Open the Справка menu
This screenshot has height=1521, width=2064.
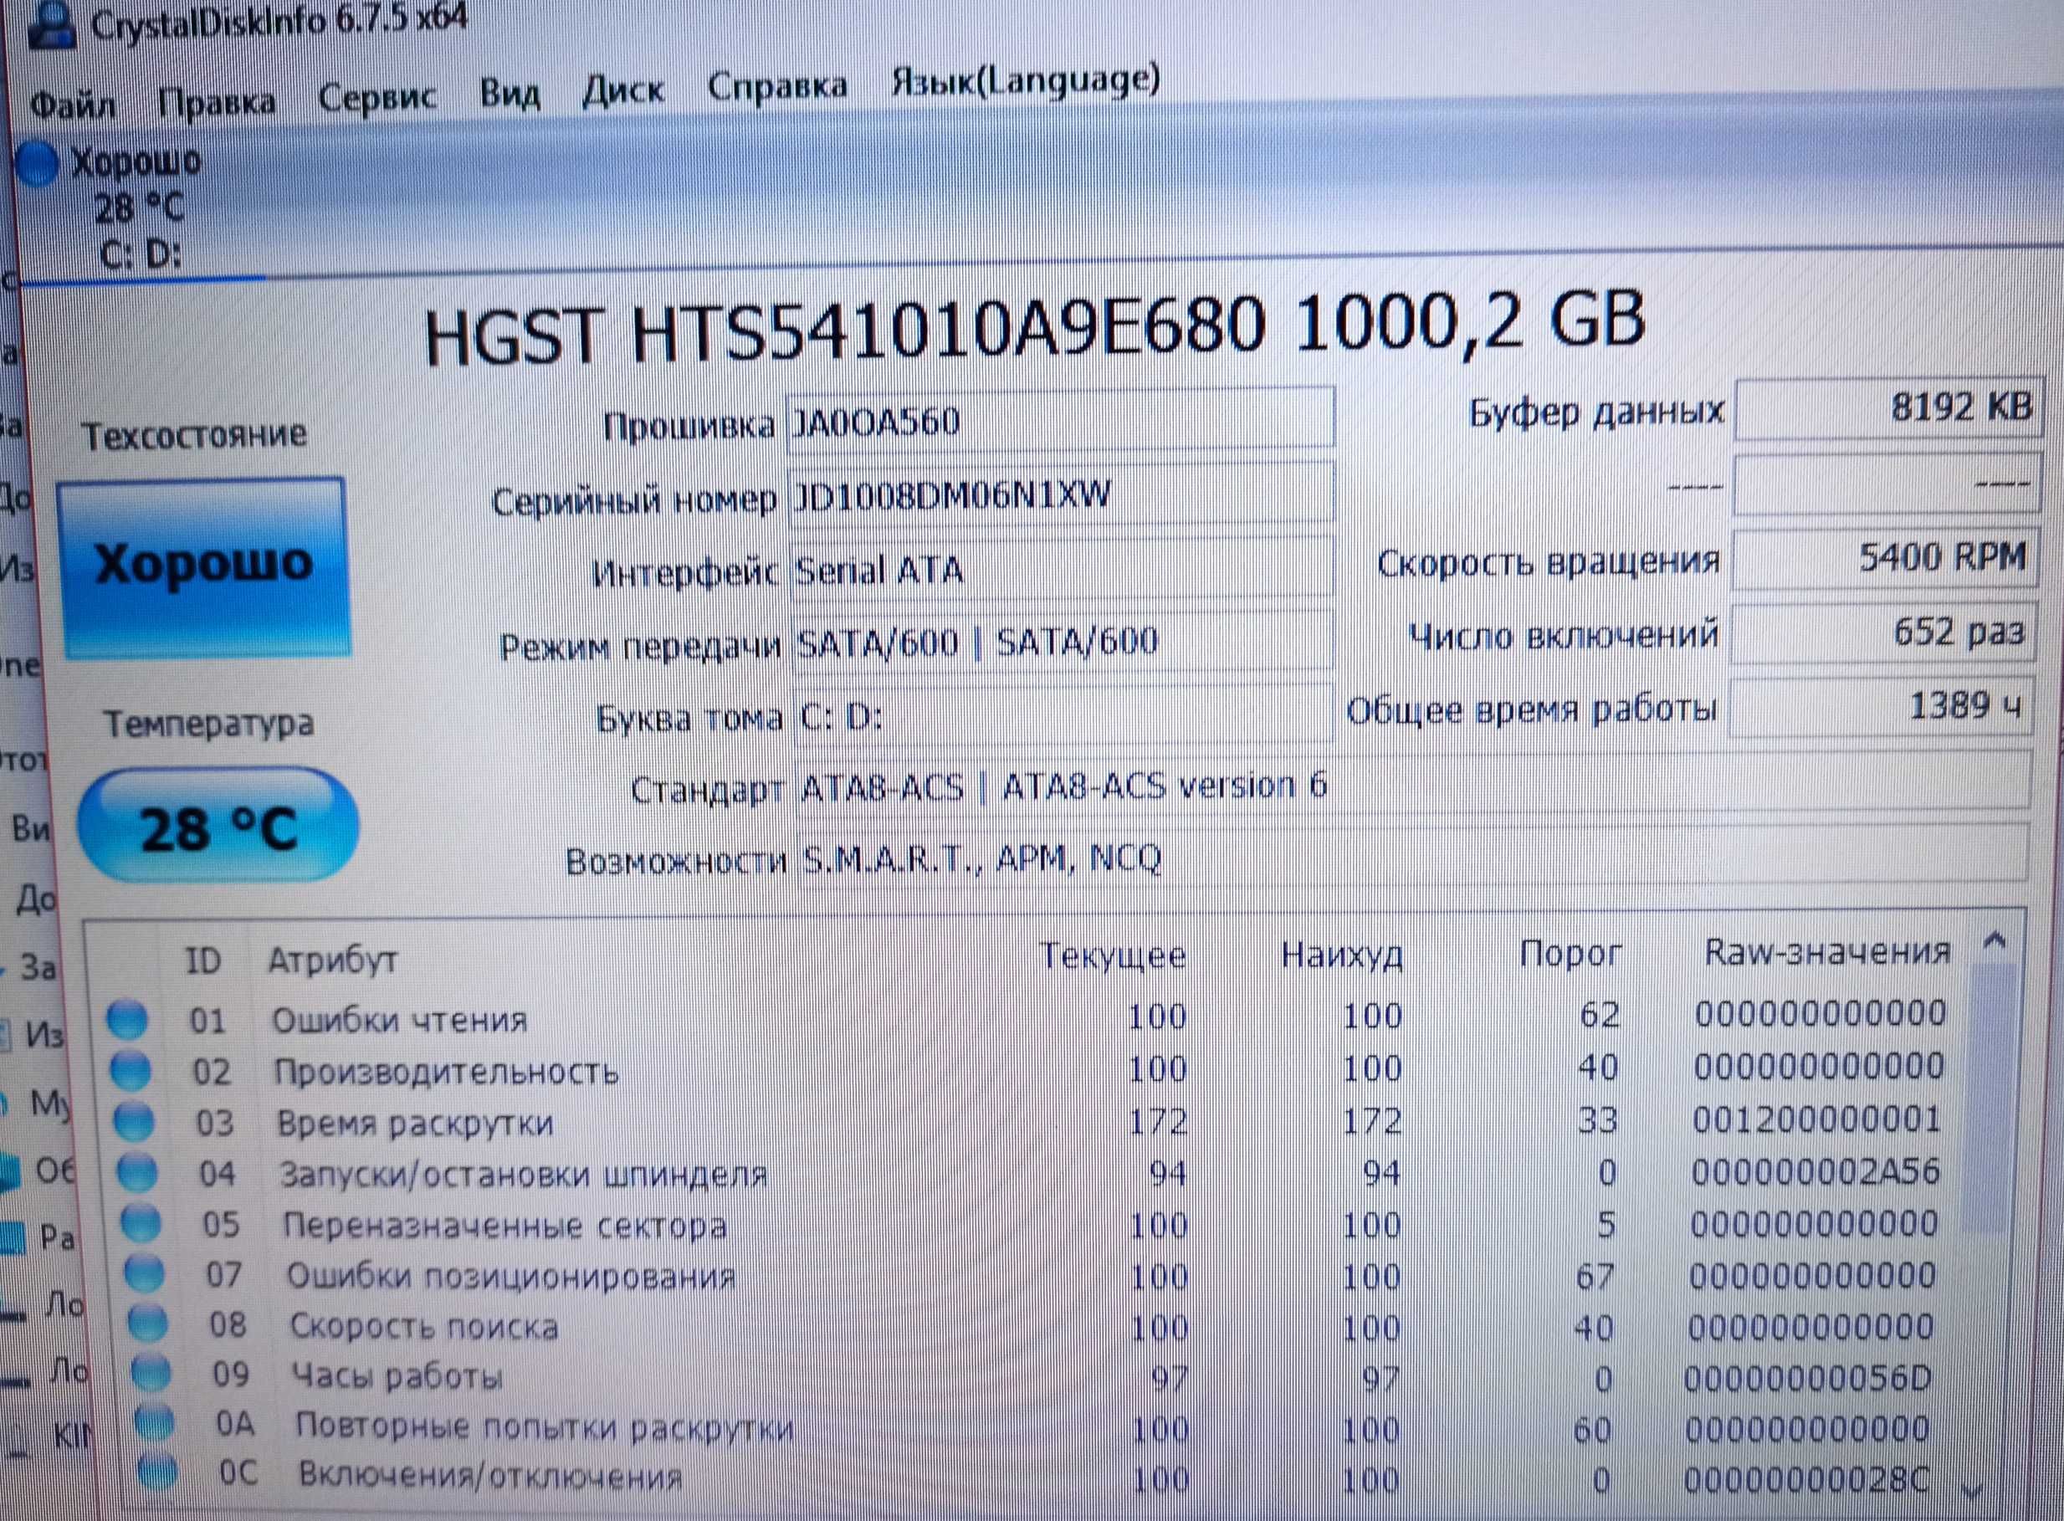pyautogui.click(x=777, y=85)
